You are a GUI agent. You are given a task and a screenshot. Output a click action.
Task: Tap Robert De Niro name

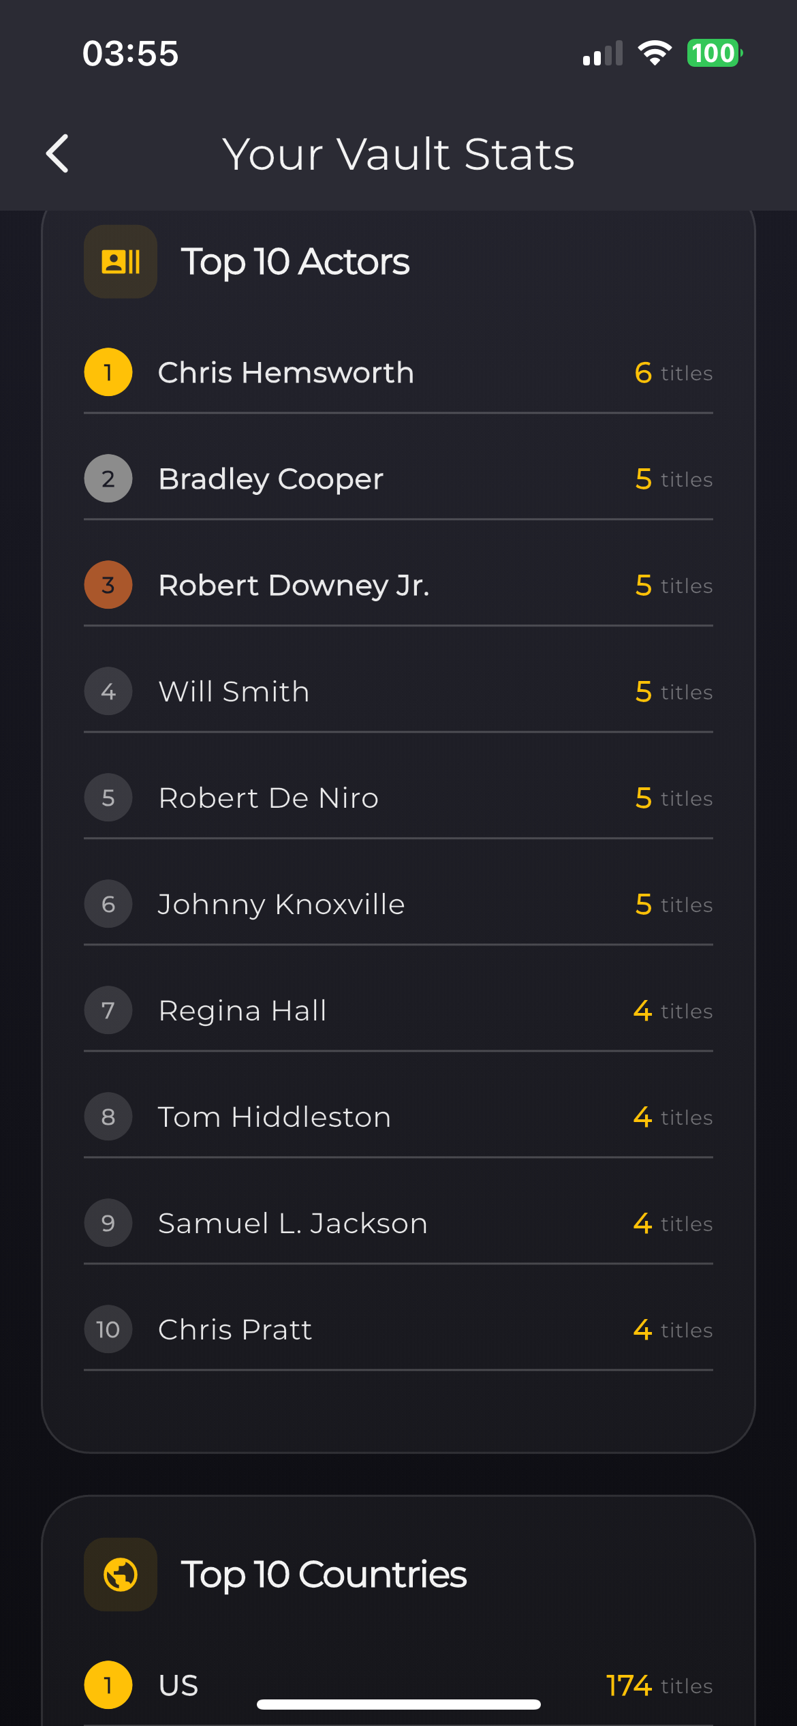(x=268, y=798)
